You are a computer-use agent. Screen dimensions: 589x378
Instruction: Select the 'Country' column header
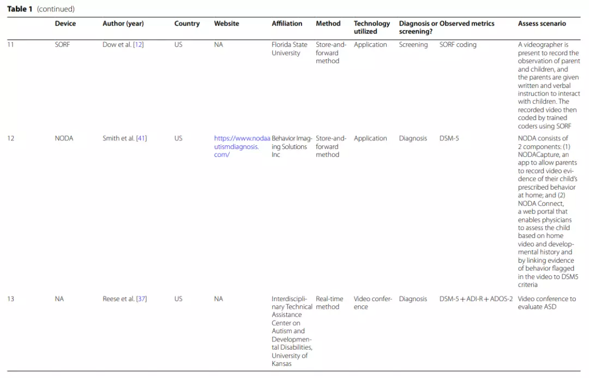[x=187, y=23]
